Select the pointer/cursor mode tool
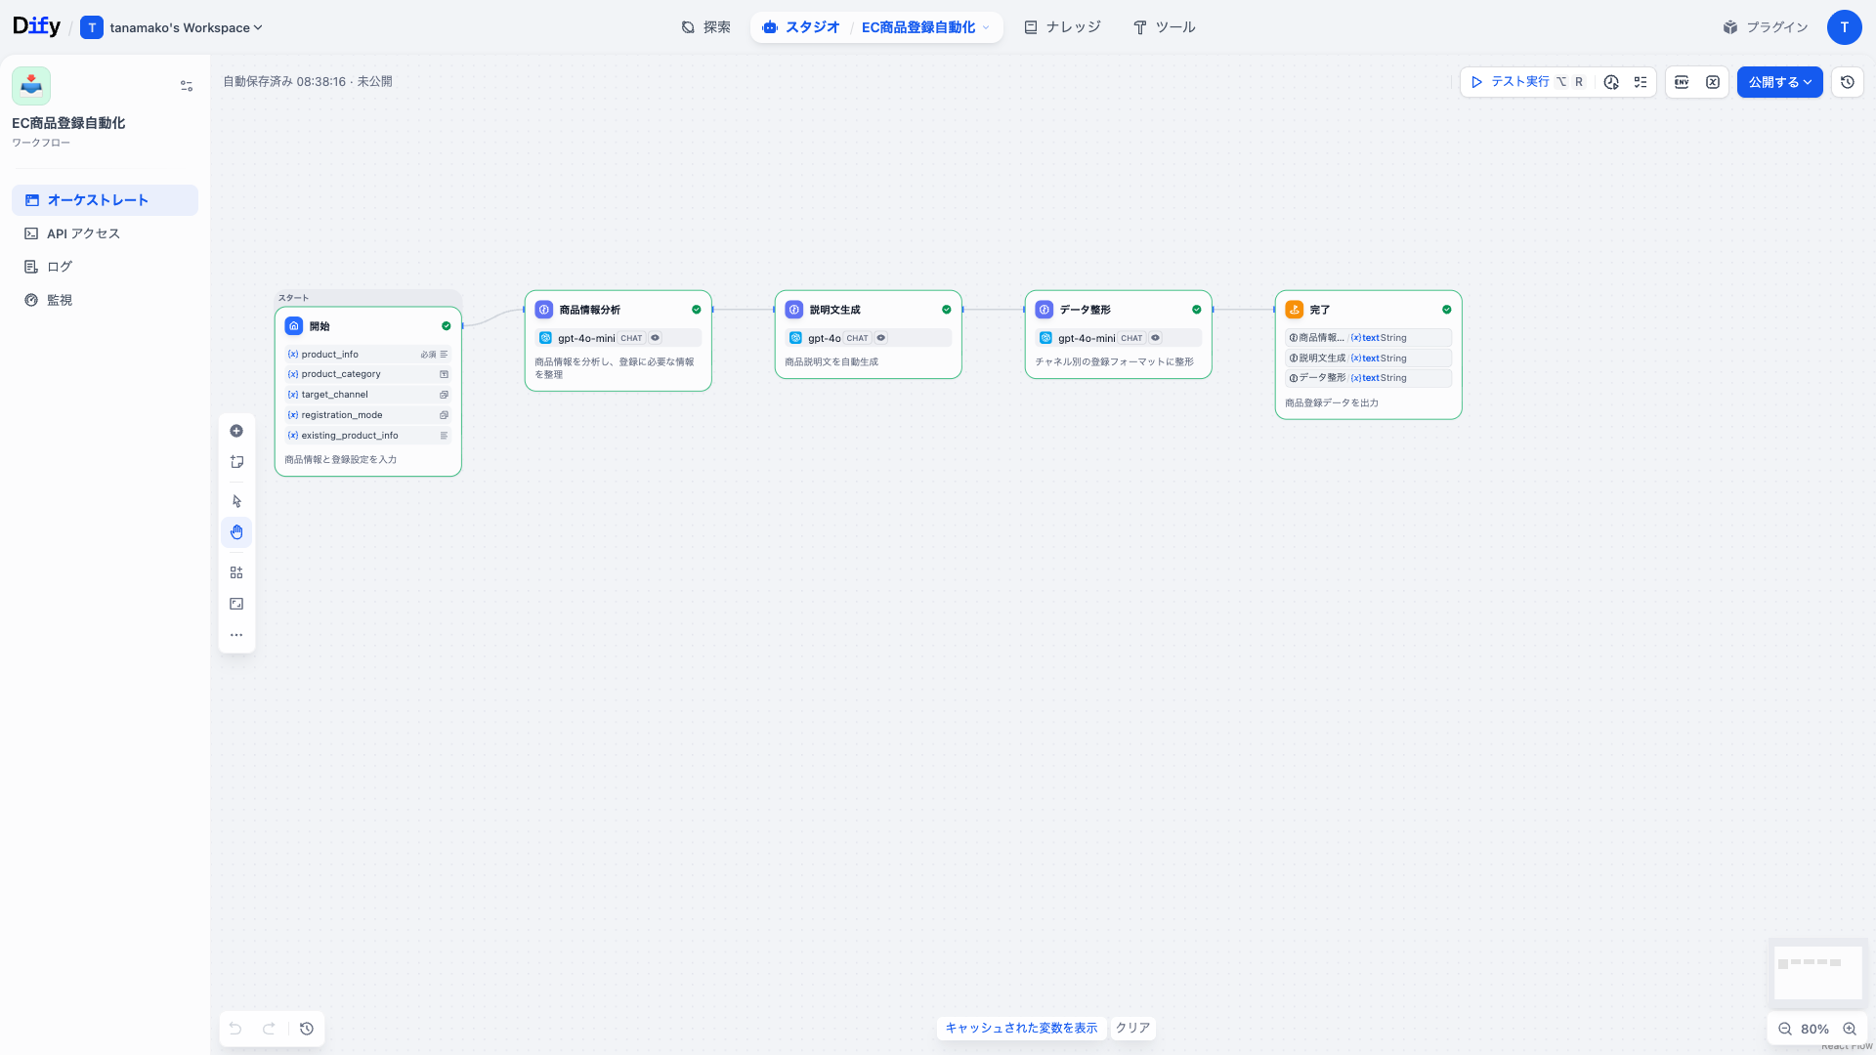Screen dimensions: 1876x1055 [236, 500]
